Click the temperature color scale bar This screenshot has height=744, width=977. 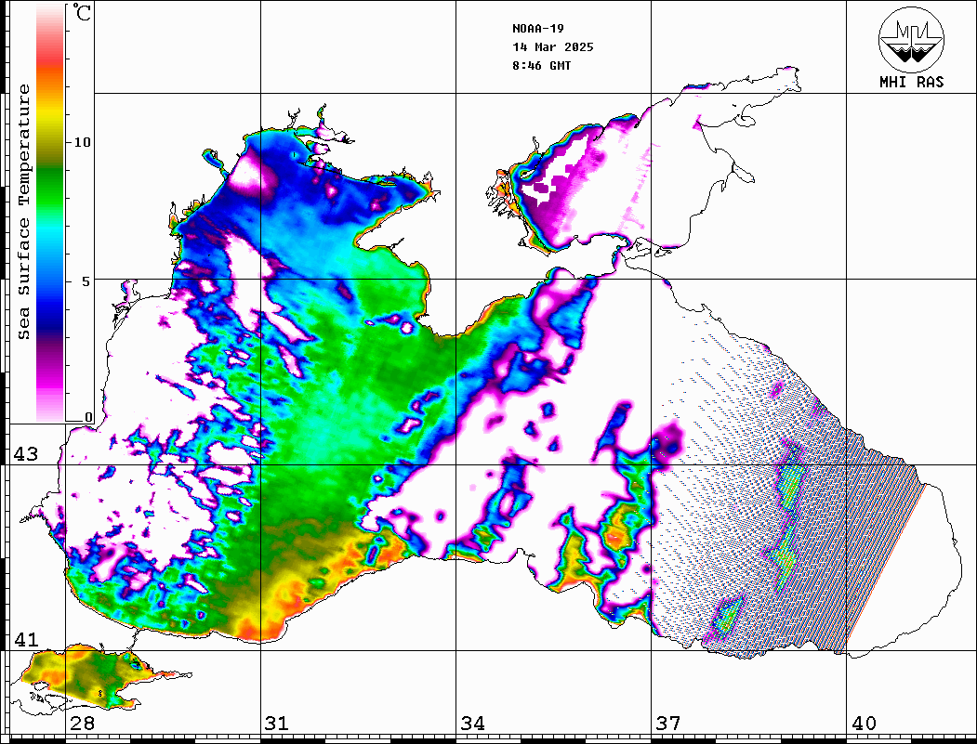point(50,213)
